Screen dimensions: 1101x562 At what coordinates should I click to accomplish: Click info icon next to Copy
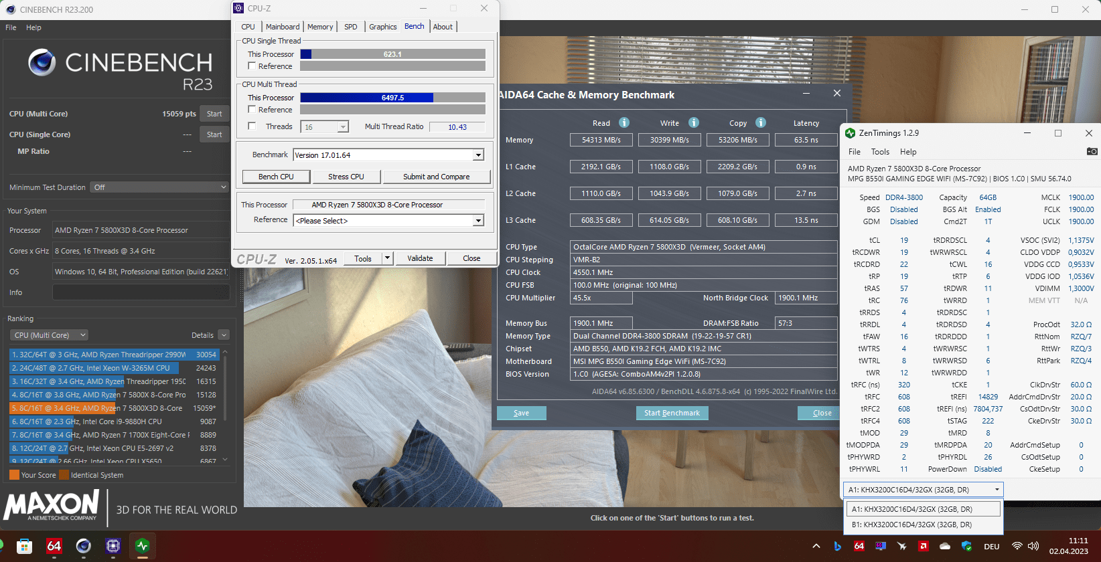point(761,122)
